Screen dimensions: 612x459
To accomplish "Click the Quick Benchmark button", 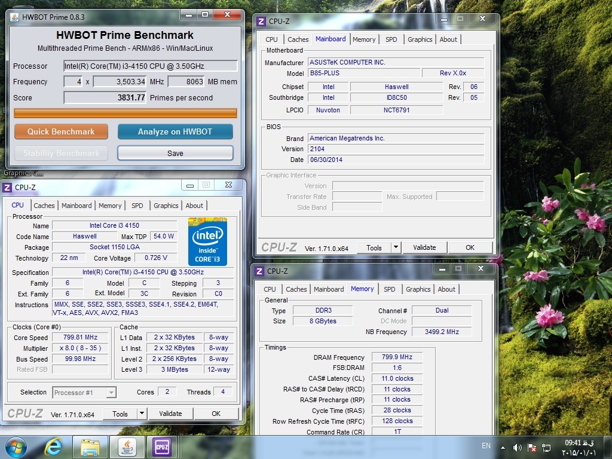I will tap(62, 131).
